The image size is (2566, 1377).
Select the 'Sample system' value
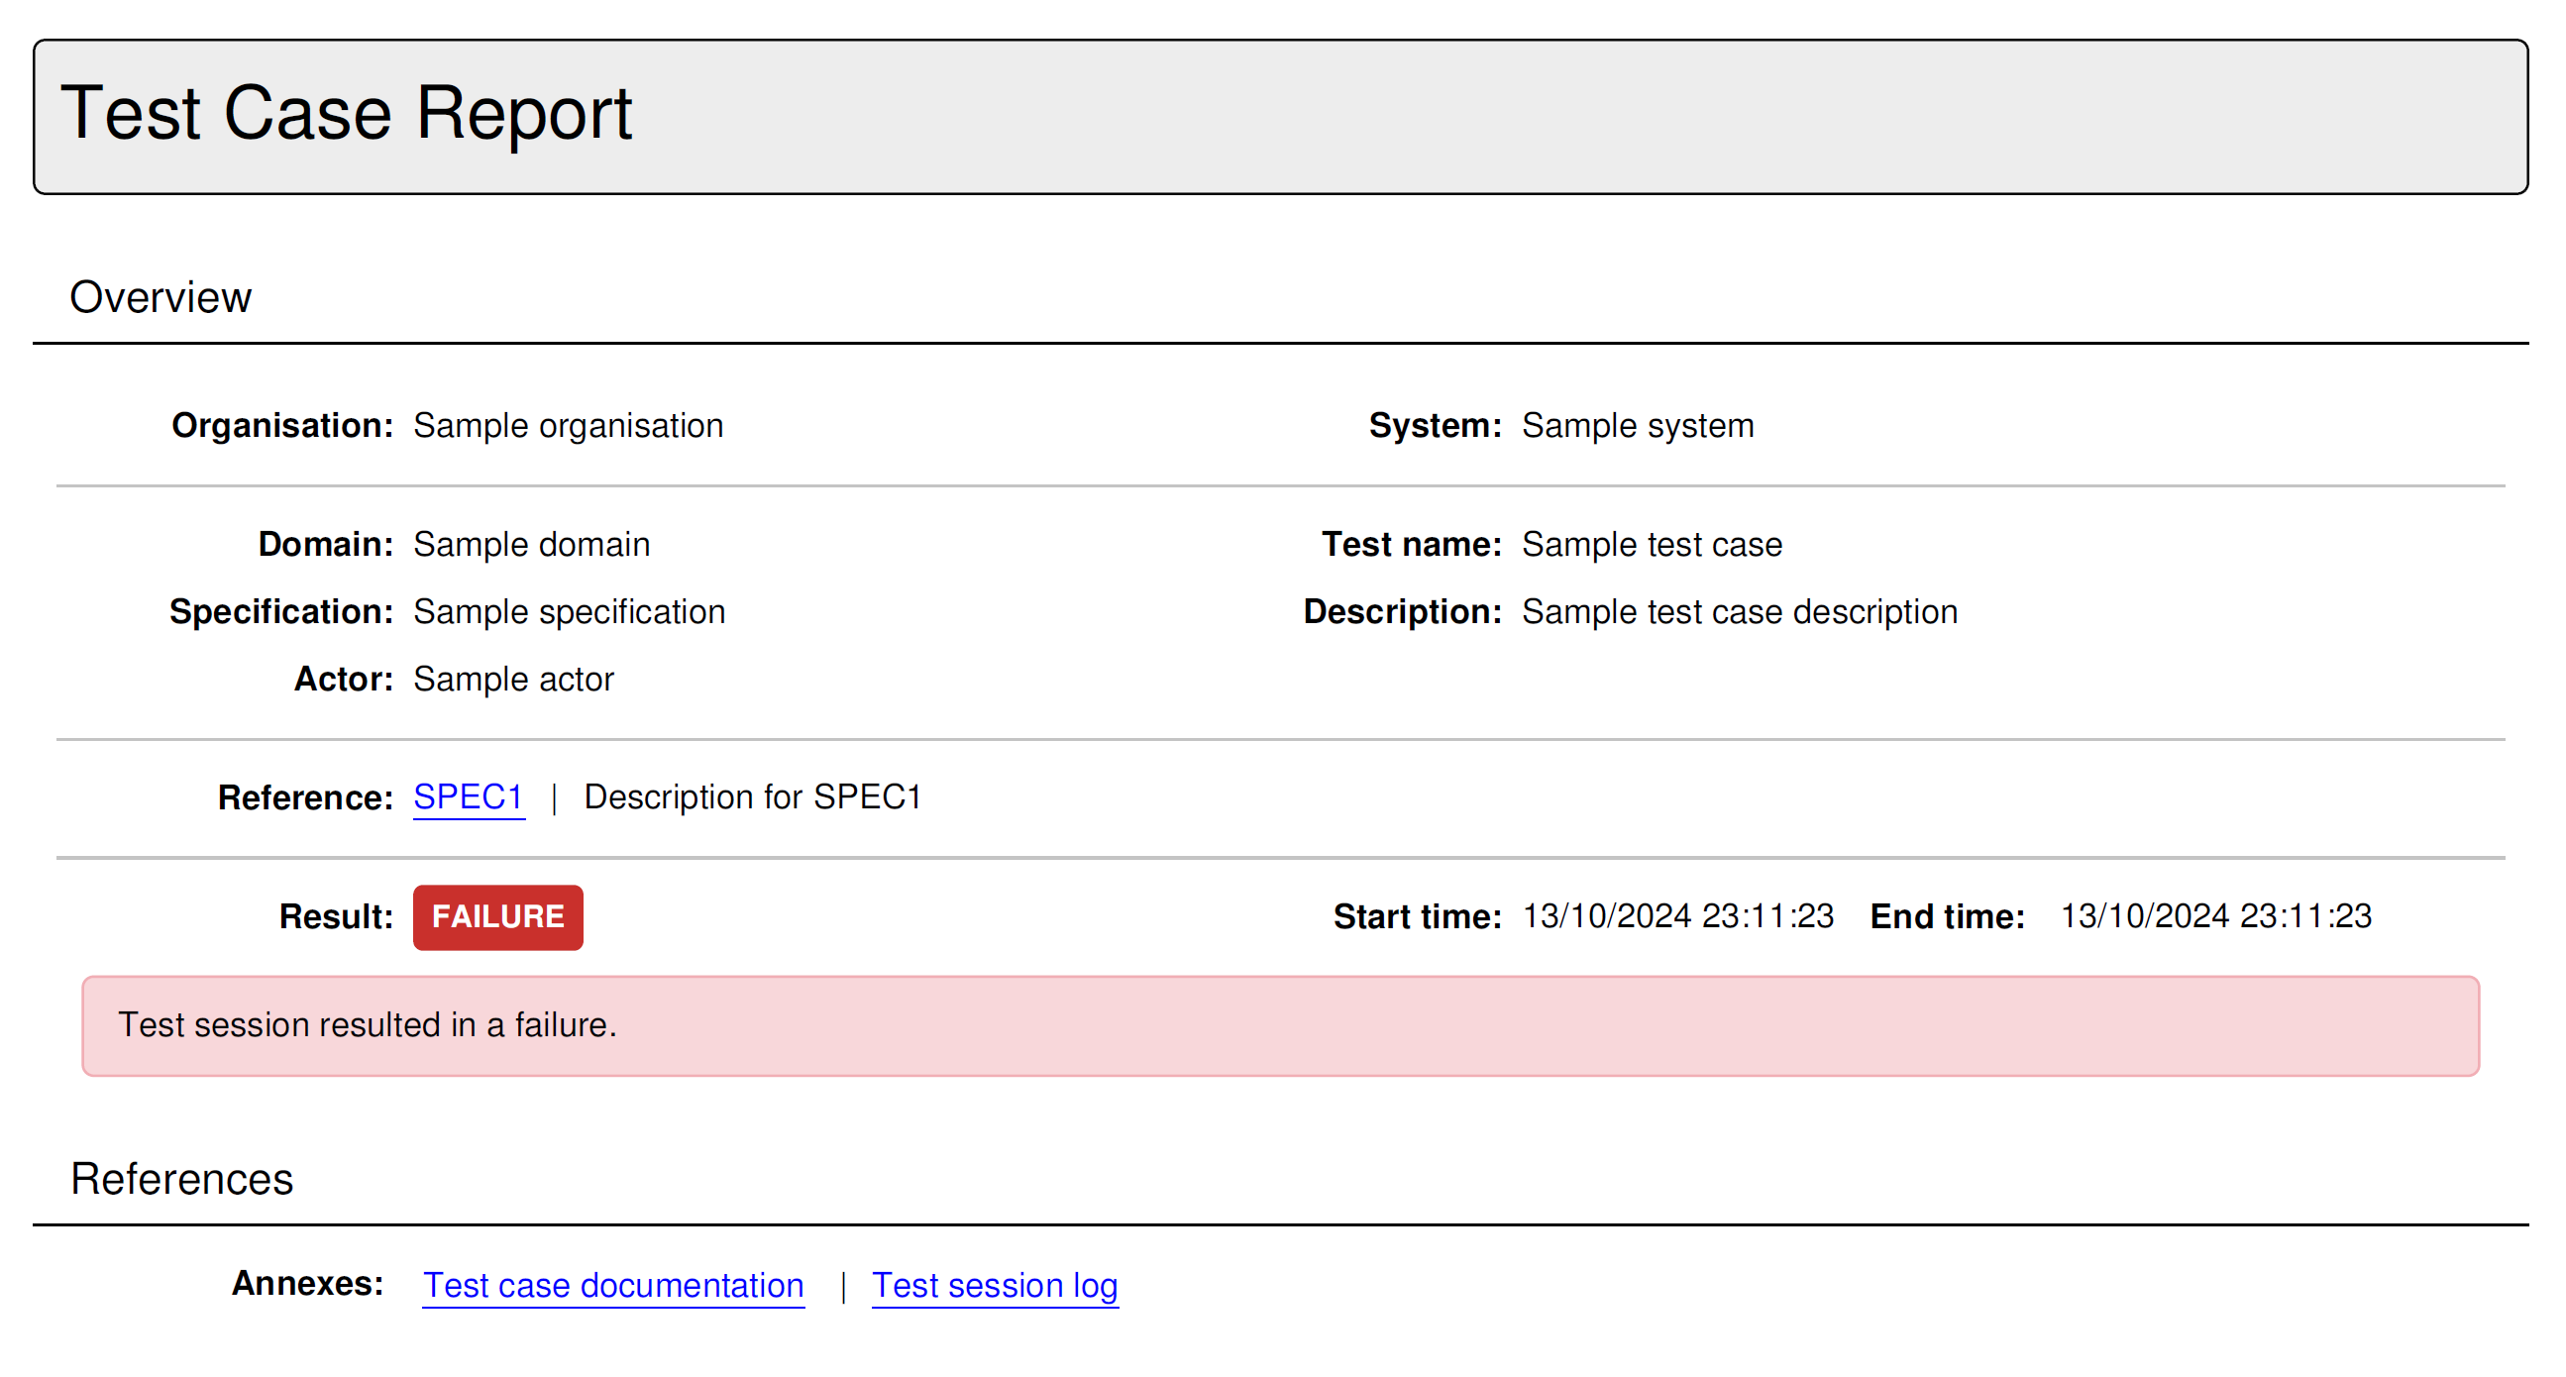(x=1638, y=425)
